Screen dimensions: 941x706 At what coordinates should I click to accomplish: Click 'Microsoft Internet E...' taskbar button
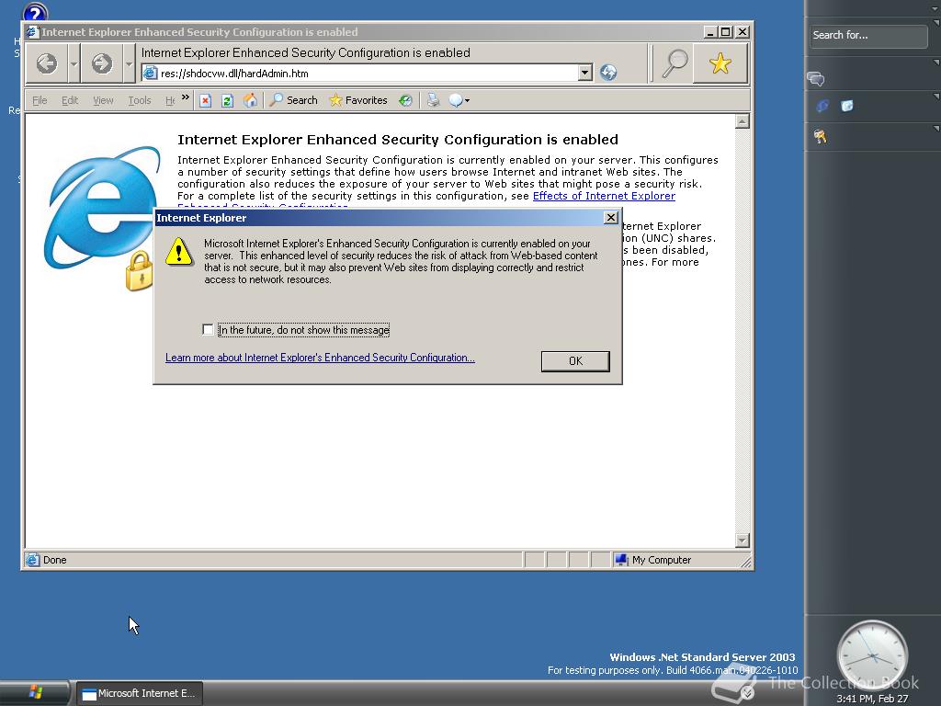(x=140, y=693)
